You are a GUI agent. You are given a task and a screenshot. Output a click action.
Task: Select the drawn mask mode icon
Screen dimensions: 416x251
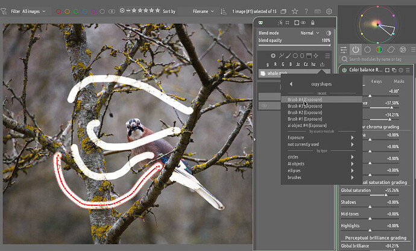[x=280, y=23]
